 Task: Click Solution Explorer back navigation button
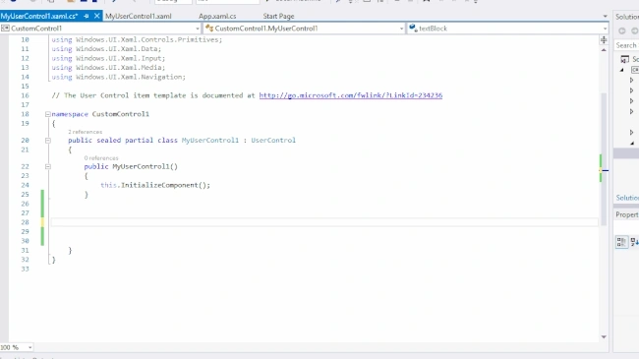622,30
